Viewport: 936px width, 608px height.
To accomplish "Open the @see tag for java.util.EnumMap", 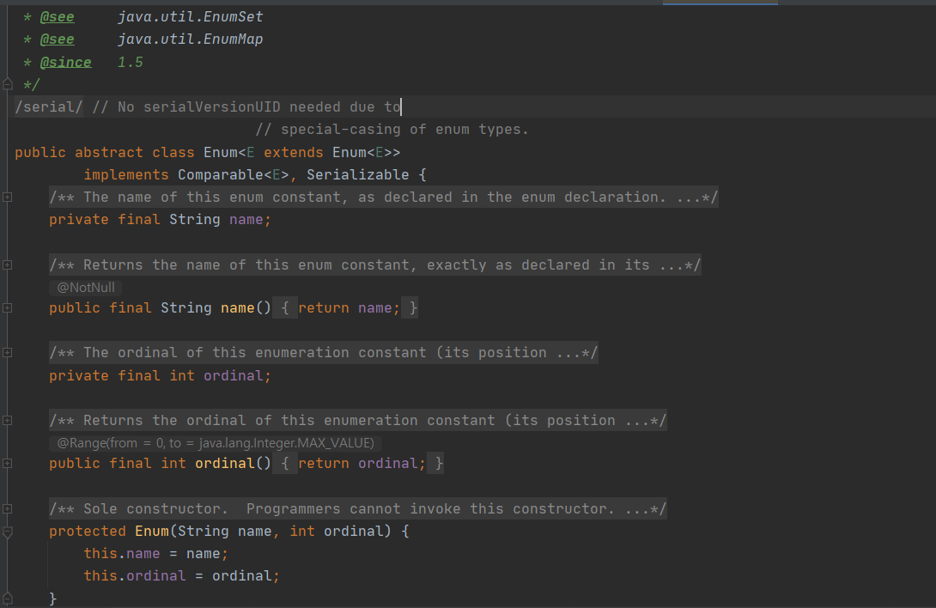I will [57, 40].
